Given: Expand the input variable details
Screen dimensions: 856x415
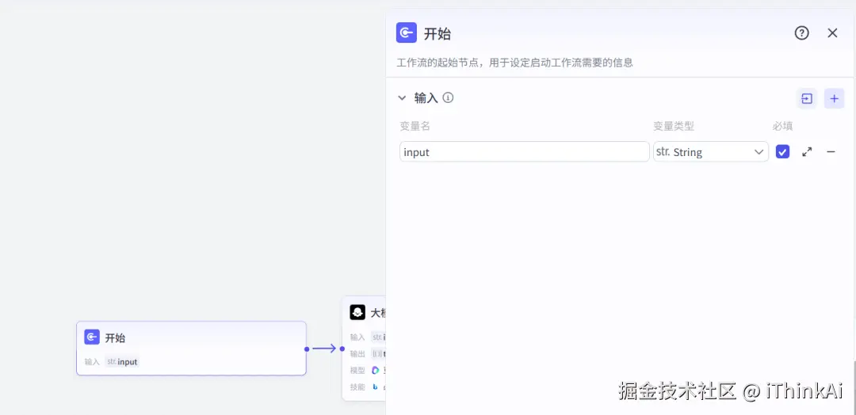Looking at the screenshot, I should click(807, 152).
